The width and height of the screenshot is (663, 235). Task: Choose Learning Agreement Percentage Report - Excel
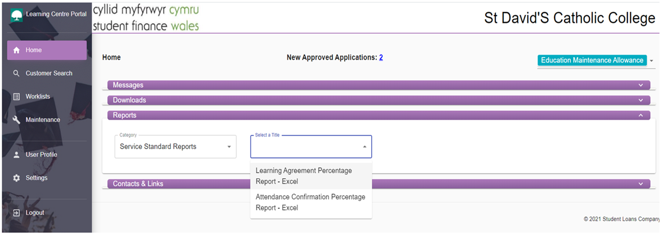click(311, 177)
